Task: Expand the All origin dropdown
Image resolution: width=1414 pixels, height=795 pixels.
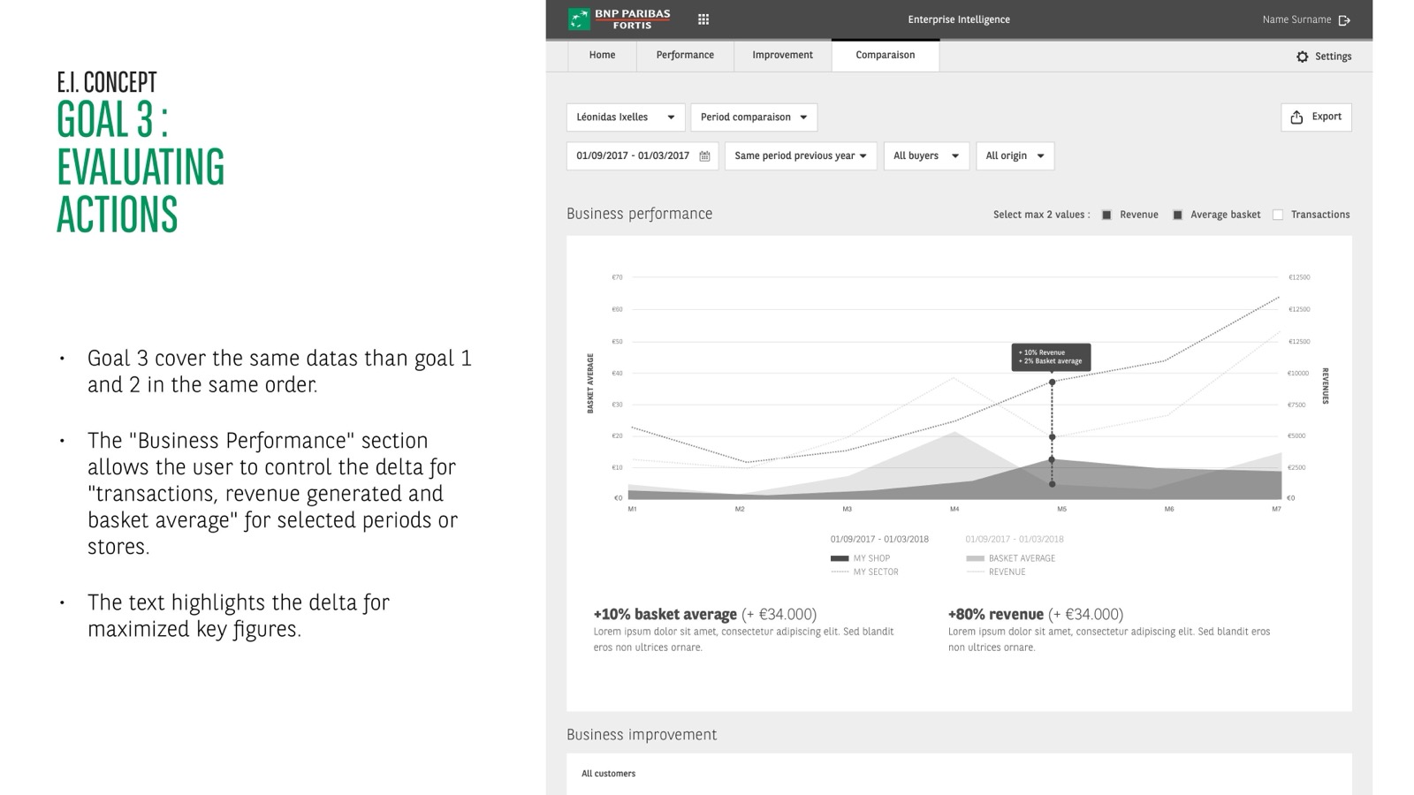Action: click(1015, 156)
